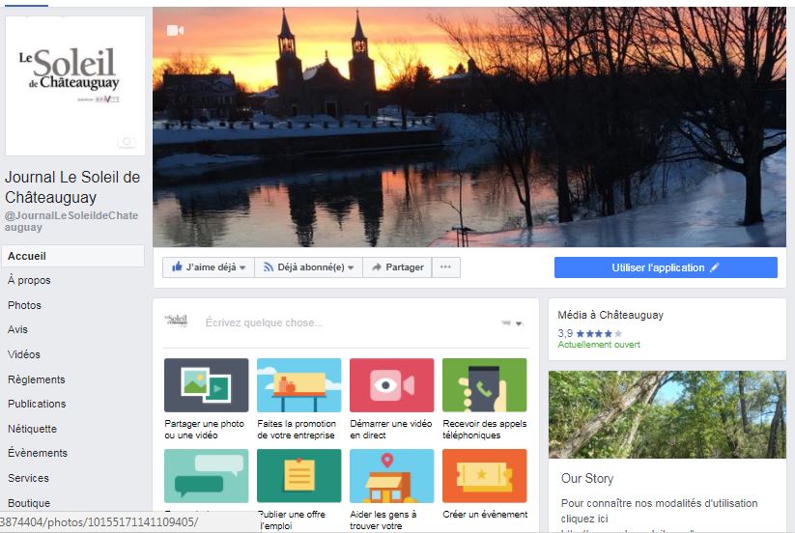The height and width of the screenshot is (533, 795).
Task: Open the J'aime déjà dropdown
Action: pyautogui.click(x=209, y=267)
